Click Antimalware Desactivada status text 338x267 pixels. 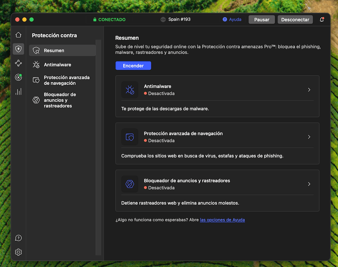click(x=161, y=93)
